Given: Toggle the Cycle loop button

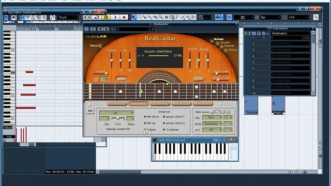Looking at the screenshot, I should point(97,17).
